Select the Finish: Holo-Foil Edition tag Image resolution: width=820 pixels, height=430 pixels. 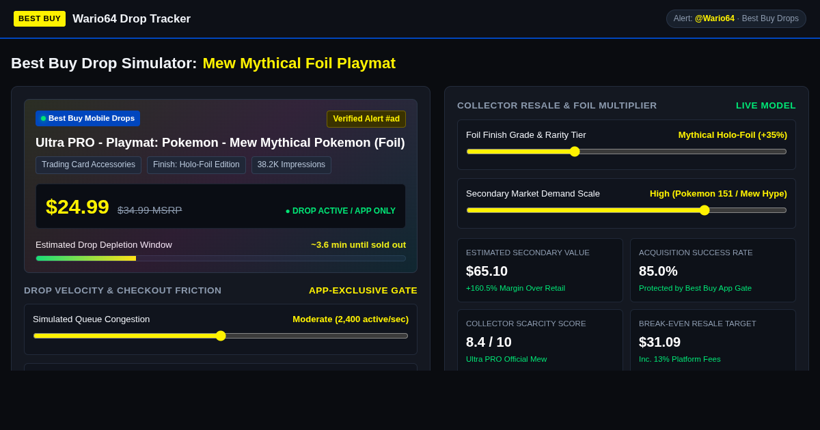[196, 164]
